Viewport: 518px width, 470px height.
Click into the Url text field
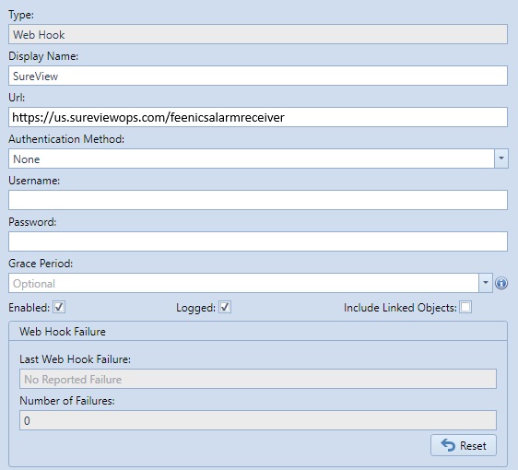point(258,117)
